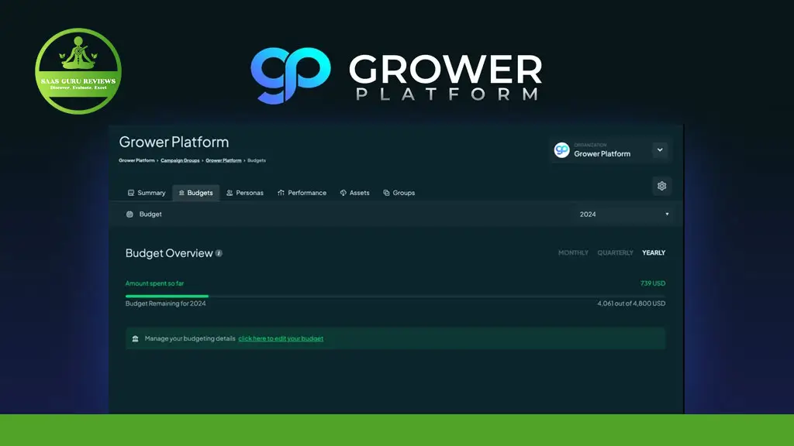Select the YEARLY view option
Viewport: 794px width, 446px height.
pos(654,253)
